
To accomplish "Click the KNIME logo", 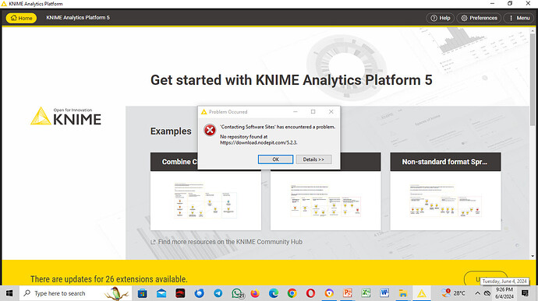I will coord(65,116).
